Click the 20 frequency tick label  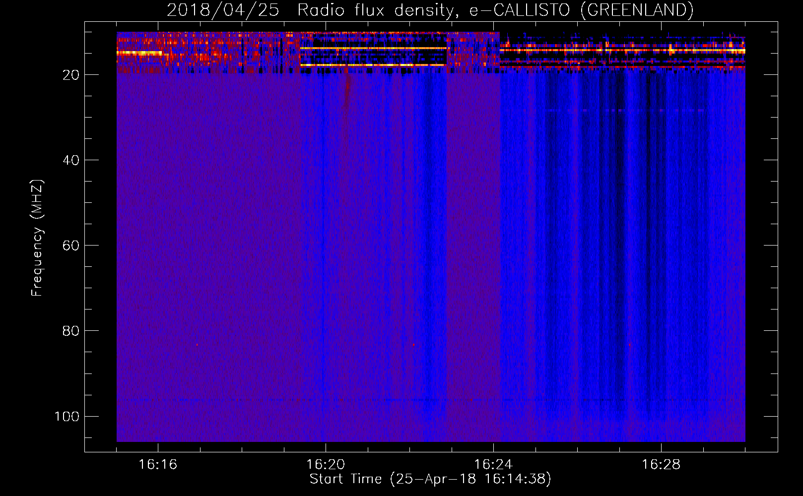click(71, 75)
